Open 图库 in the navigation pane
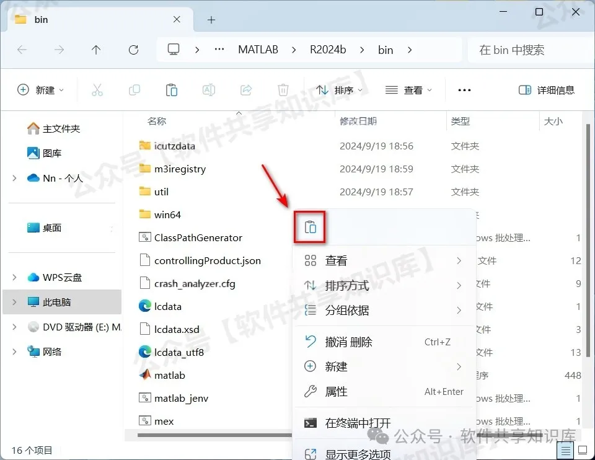595x460 pixels. [44, 153]
